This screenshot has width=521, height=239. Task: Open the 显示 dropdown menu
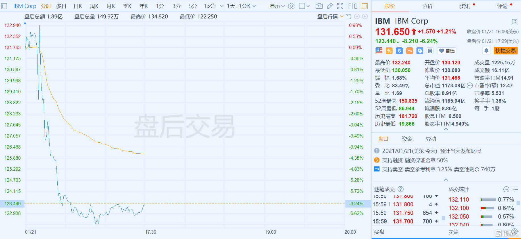coord(277,6)
